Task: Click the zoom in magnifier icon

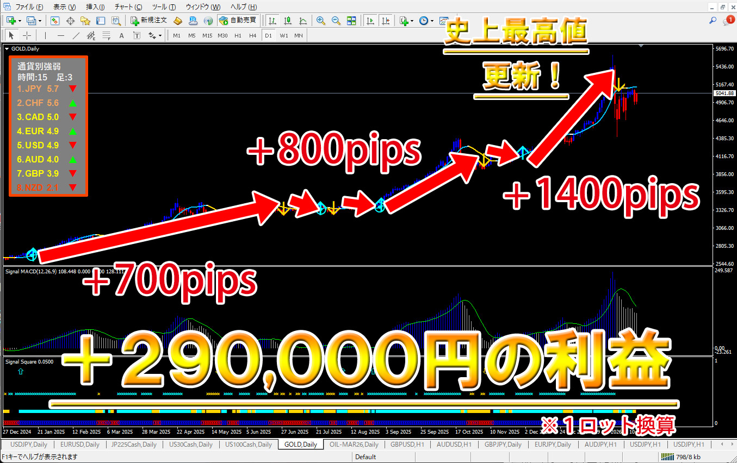Action: [x=321, y=21]
